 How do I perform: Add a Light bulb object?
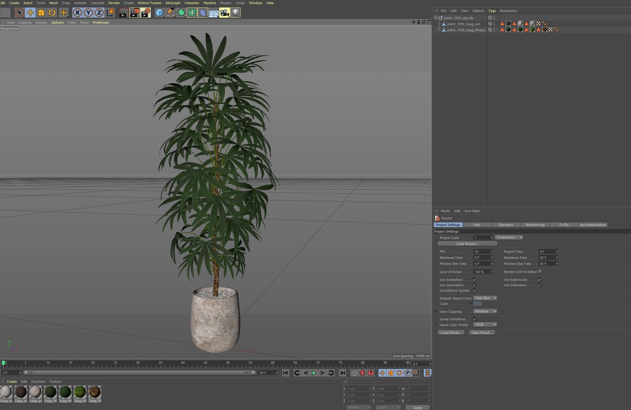[x=236, y=13]
